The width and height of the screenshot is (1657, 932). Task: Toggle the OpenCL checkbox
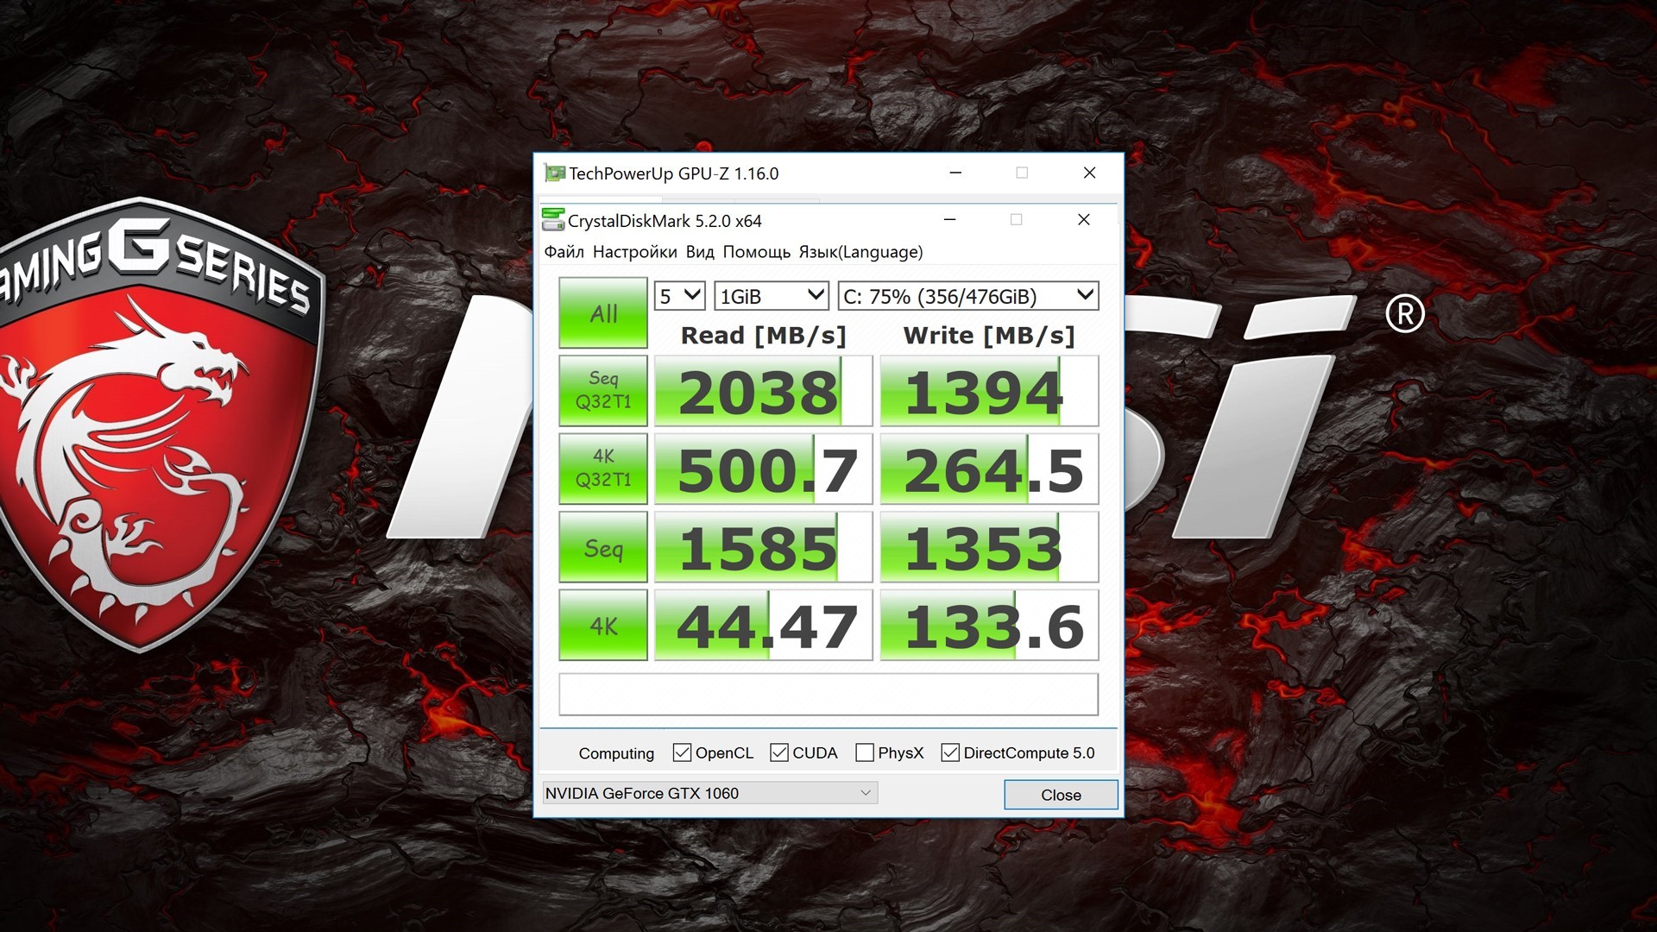(x=682, y=753)
